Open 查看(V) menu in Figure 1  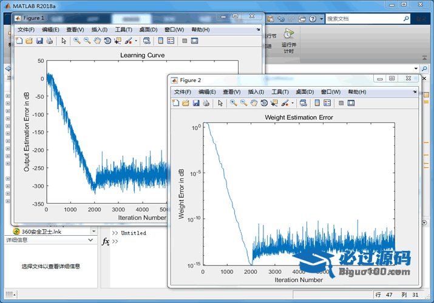[x=75, y=30]
